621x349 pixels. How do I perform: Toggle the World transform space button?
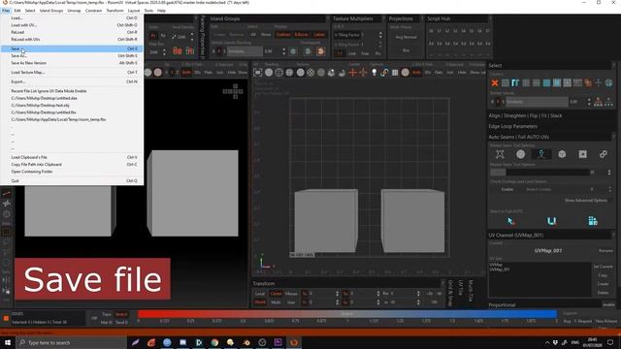pyautogui.click(x=260, y=302)
